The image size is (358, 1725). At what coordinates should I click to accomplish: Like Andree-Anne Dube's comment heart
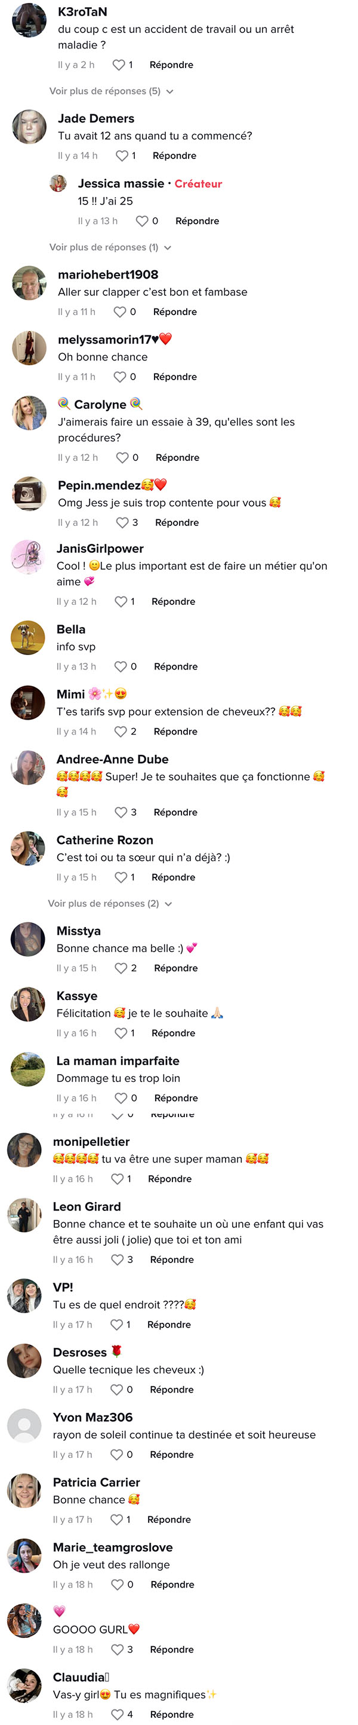(x=121, y=812)
